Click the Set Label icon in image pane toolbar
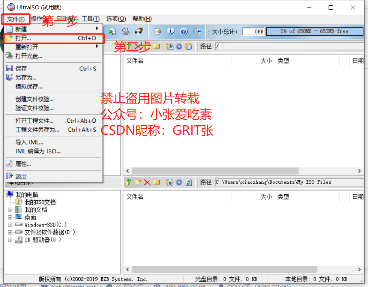Image resolution: width=368 pixels, height=287 pixels. click(188, 47)
